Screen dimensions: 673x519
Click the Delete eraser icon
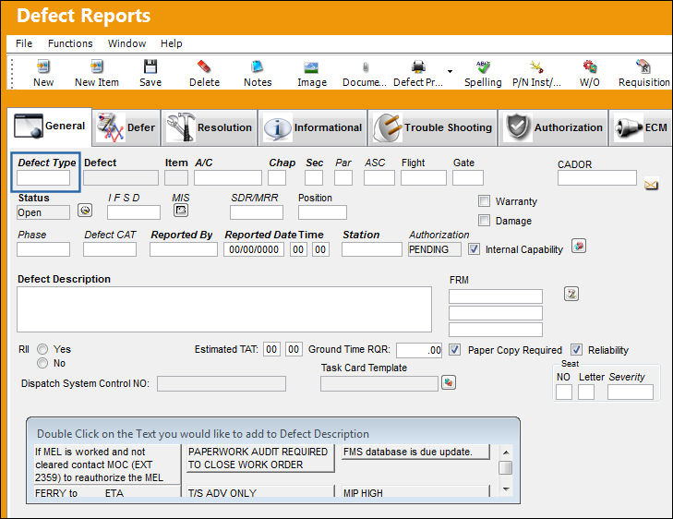(204, 66)
